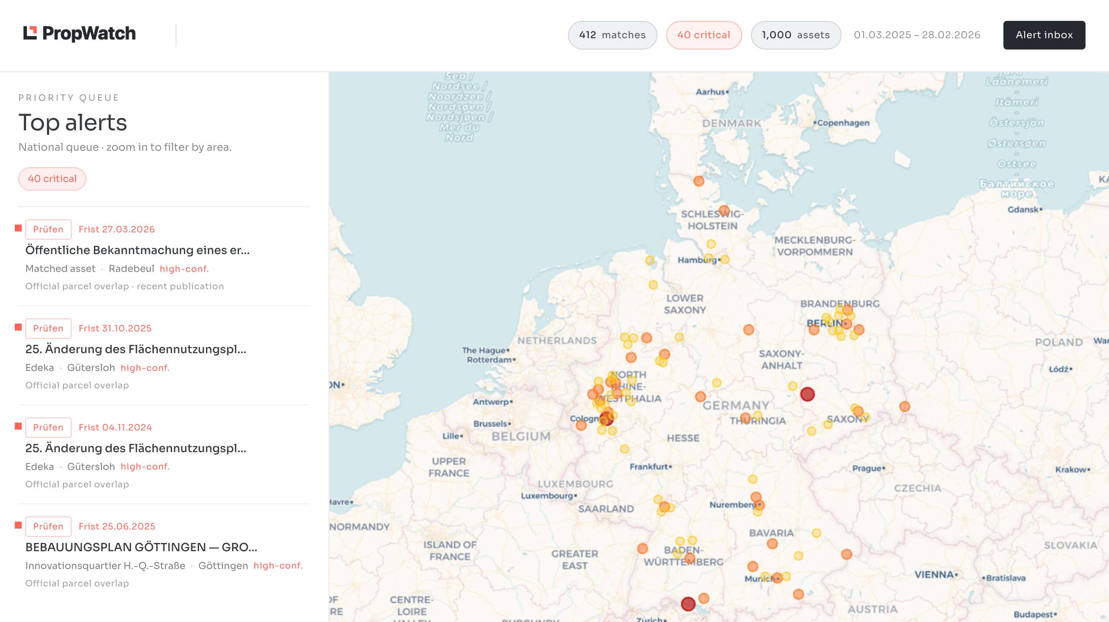1109x622 pixels.
Task: Open alert 'Öffentliche Bekanntmachung eines er...'
Action: [137, 250]
